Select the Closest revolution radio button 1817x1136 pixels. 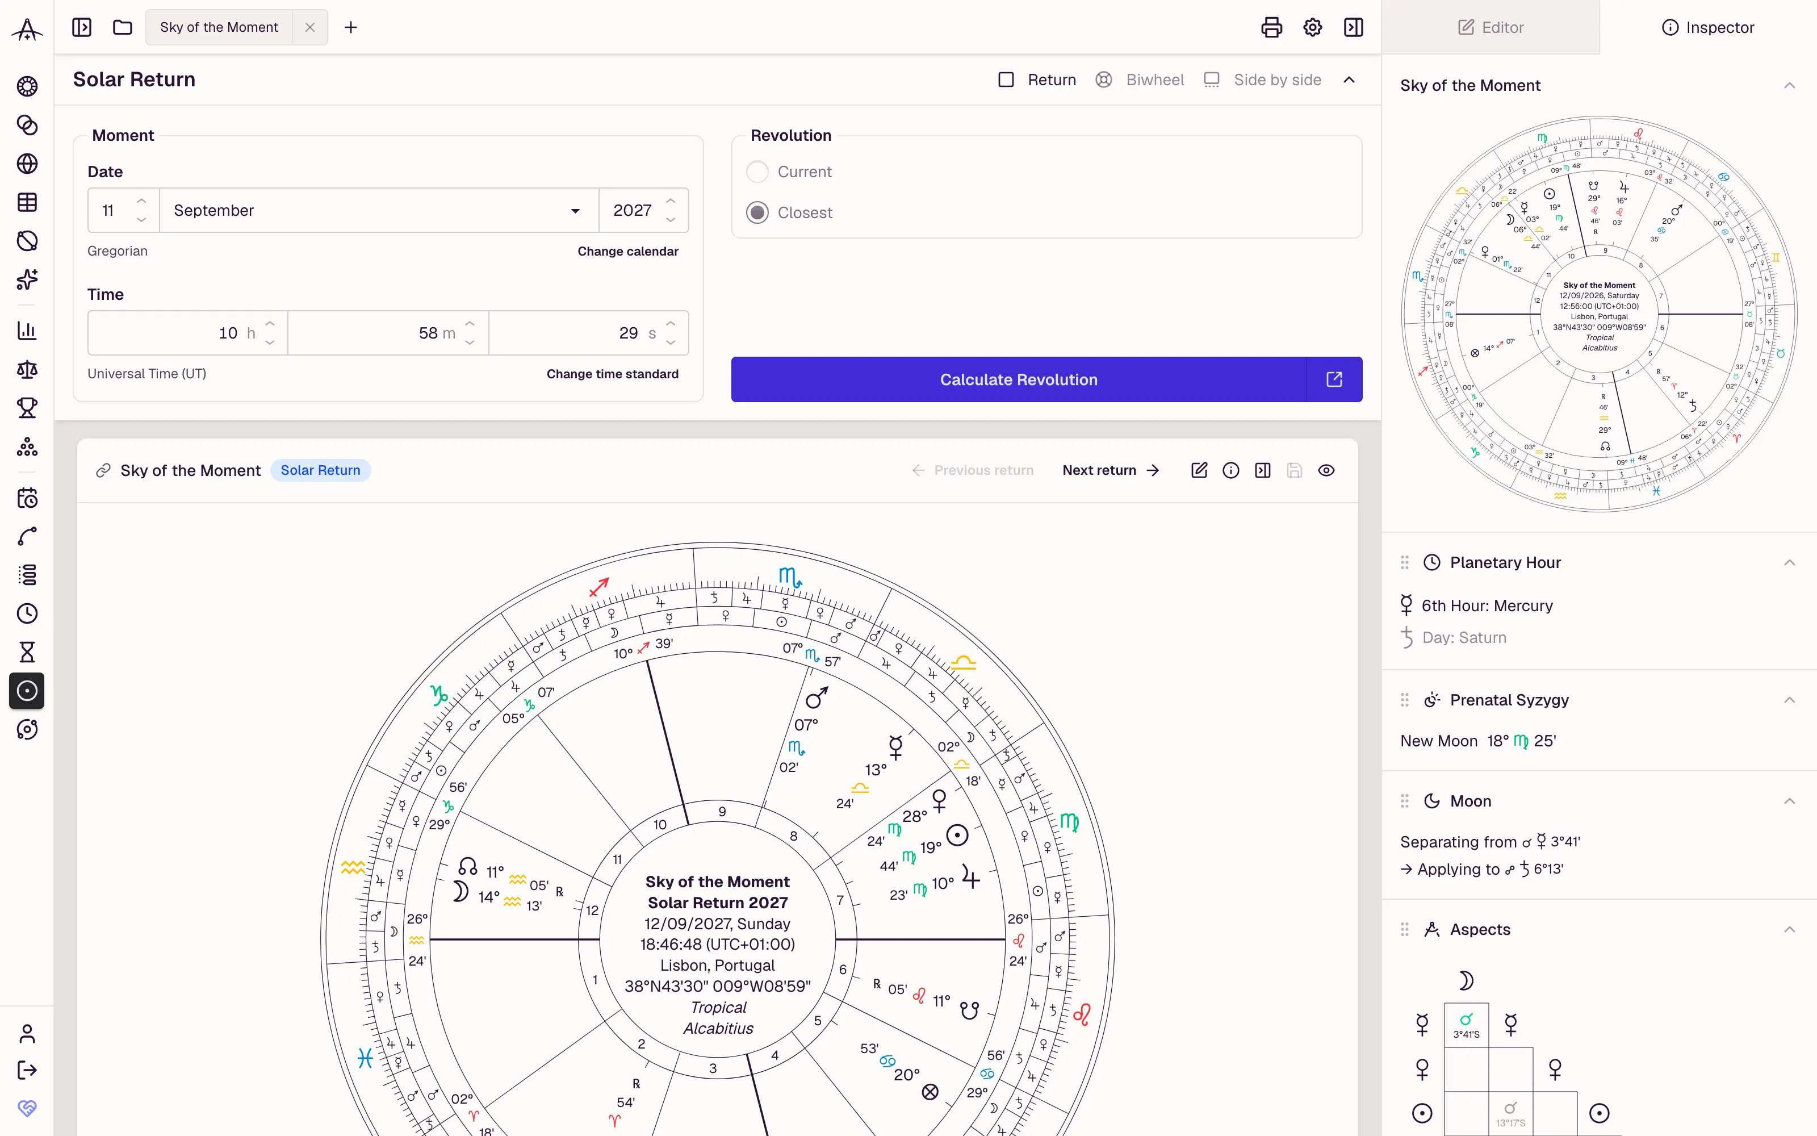(x=757, y=212)
